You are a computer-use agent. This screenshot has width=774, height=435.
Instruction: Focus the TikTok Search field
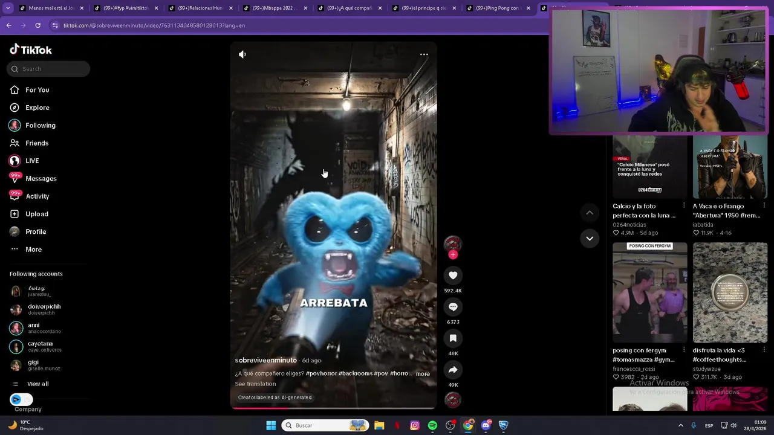point(48,69)
